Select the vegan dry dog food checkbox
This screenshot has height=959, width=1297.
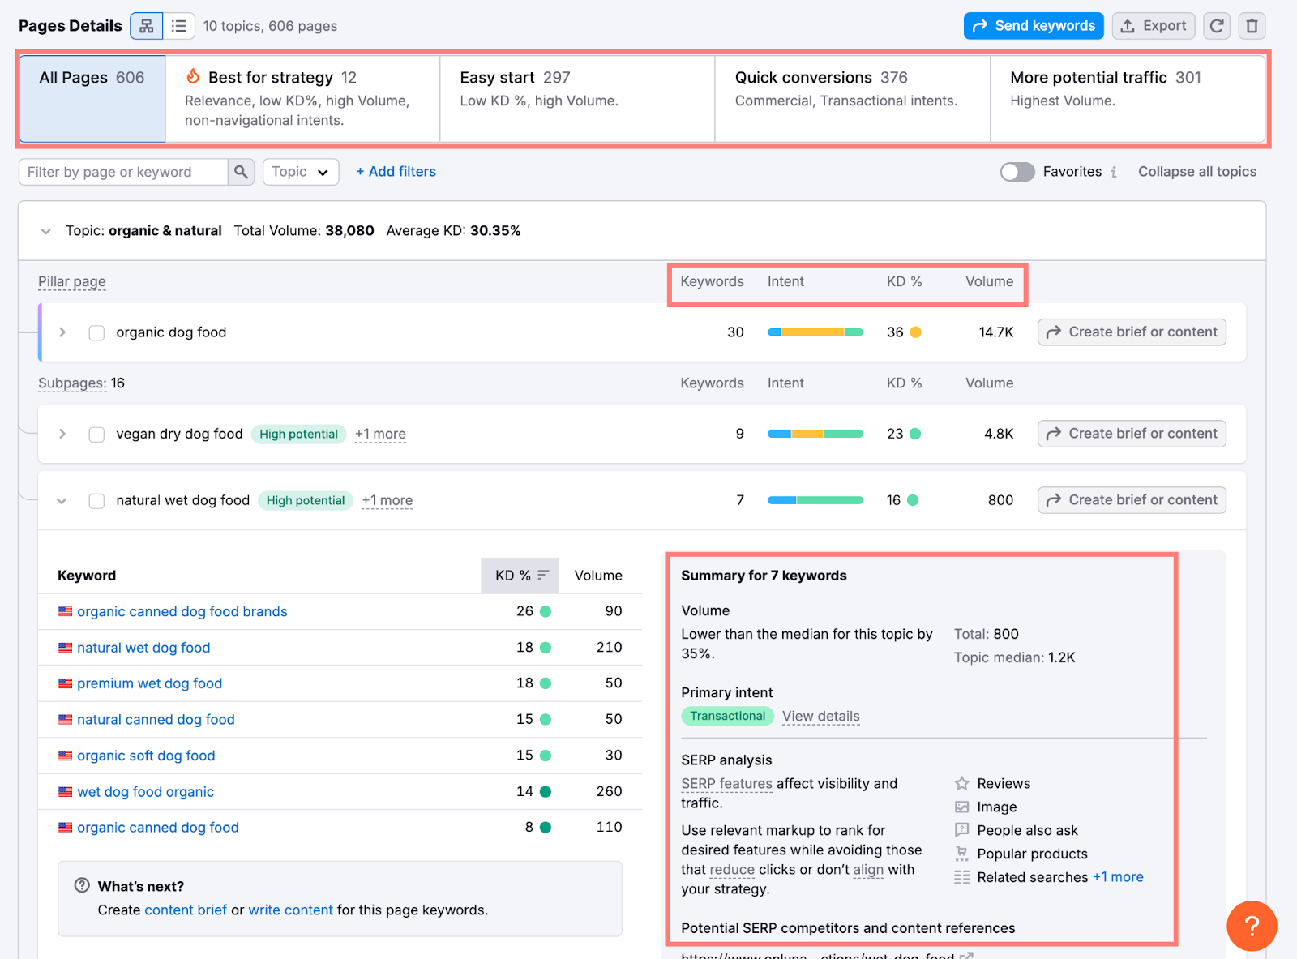pyautogui.click(x=96, y=434)
